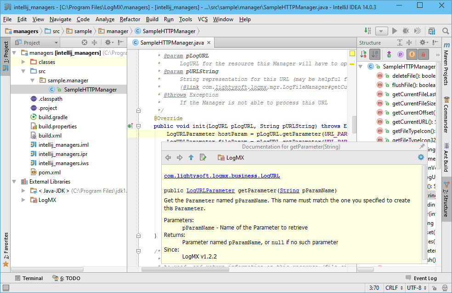Toggle Show Properties in Structure
Image resolution: width=452 pixels, height=293 pixels.
click(x=401, y=54)
